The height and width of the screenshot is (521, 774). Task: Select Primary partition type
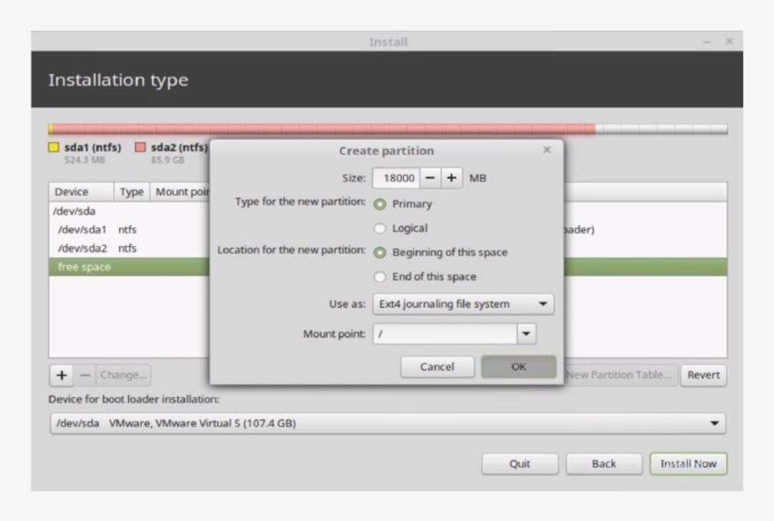[380, 204]
